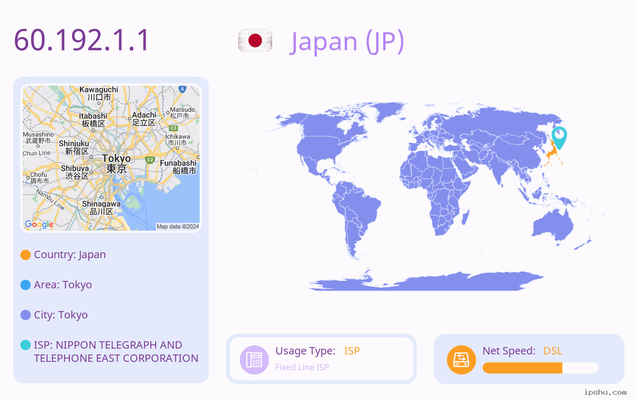
Task: Click the blue Area bullet dot
Action: (x=25, y=285)
